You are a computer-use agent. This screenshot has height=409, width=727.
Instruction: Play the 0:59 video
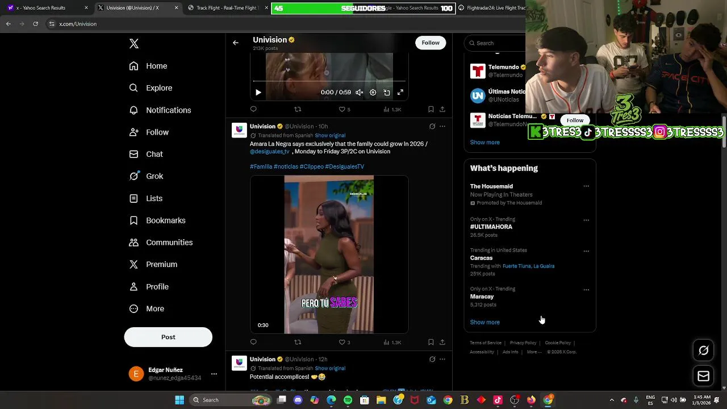pos(258,92)
